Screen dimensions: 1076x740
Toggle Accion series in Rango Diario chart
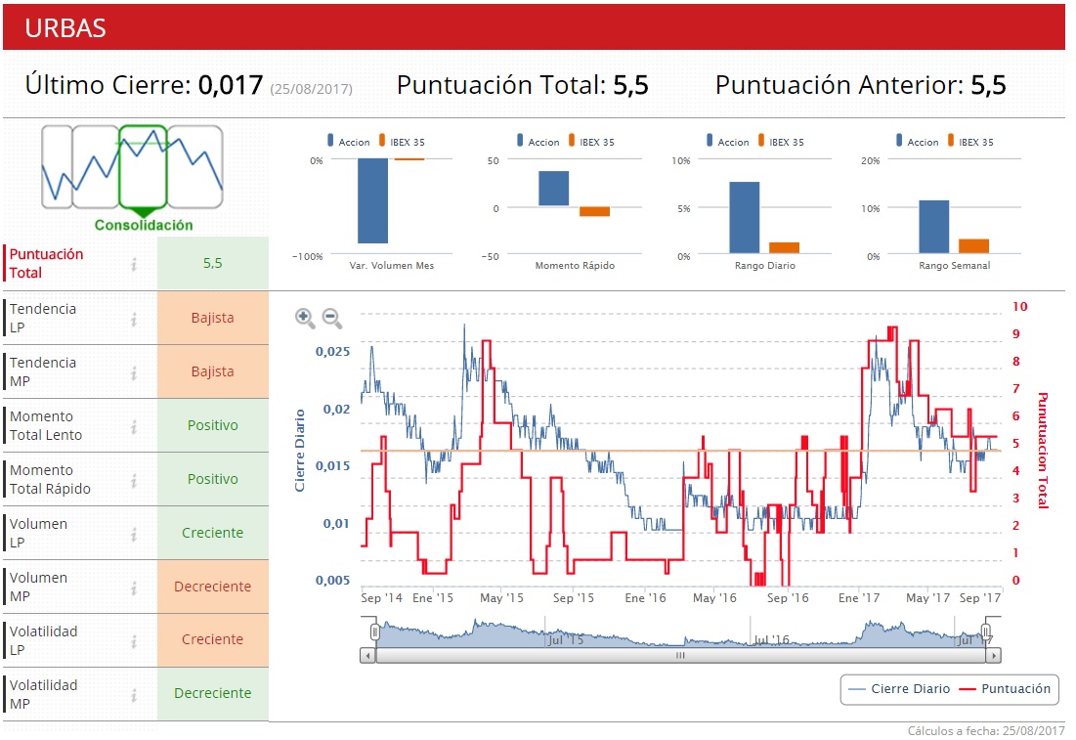point(728,142)
